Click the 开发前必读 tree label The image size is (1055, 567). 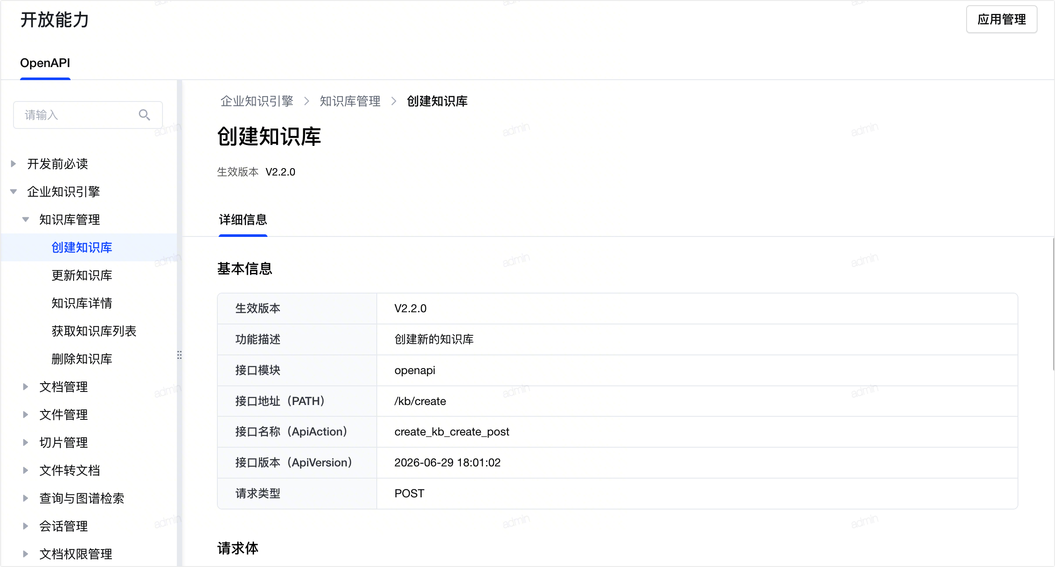pos(57,164)
